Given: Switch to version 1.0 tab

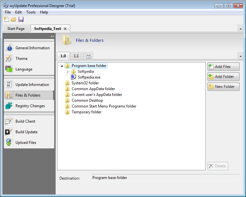Looking at the screenshot, I should coord(63,56).
